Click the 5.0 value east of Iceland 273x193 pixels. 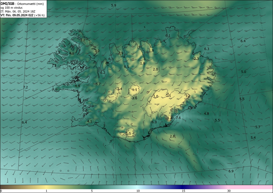tap(244, 72)
